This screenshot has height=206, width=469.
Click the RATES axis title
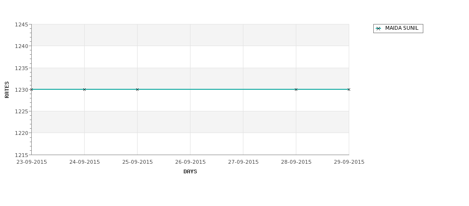click(7, 90)
